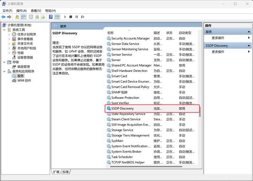The height and width of the screenshot is (181, 253).
Task: Click the Export List toolbar icon
Action: (x=43, y=17)
